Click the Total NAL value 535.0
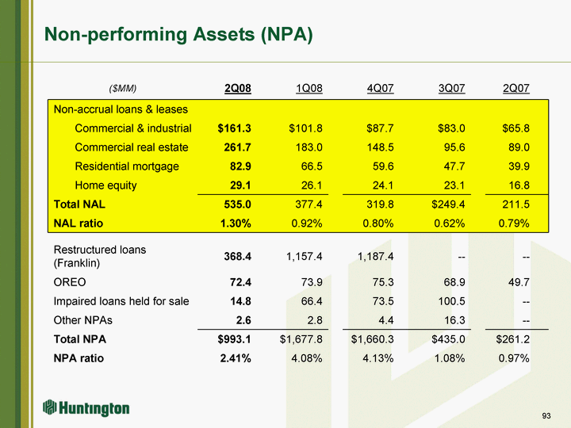The image size is (571, 428). click(x=237, y=204)
